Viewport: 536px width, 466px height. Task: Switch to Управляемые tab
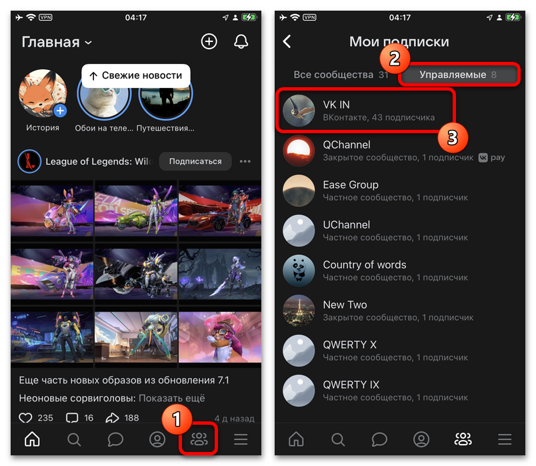[x=458, y=75]
